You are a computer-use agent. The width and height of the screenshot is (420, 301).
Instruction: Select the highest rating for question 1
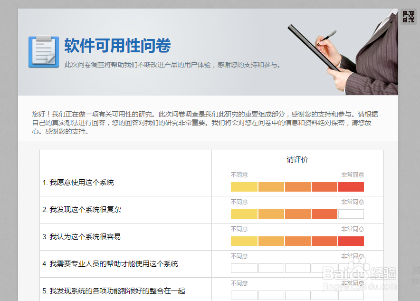click(x=351, y=187)
